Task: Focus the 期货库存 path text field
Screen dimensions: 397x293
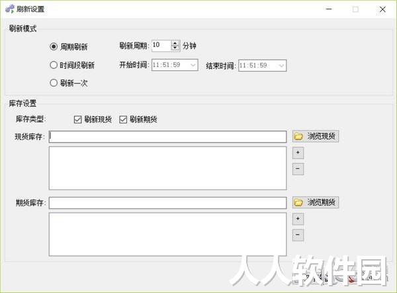Action: pyautogui.click(x=167, y=203)
